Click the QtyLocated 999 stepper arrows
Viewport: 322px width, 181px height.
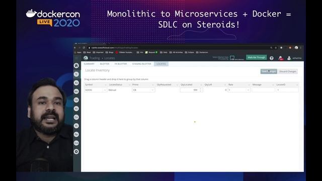[x=200, y=90]
